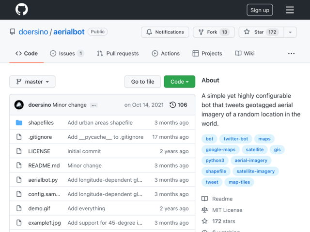Click the Notifications bell button

[165, 32]
